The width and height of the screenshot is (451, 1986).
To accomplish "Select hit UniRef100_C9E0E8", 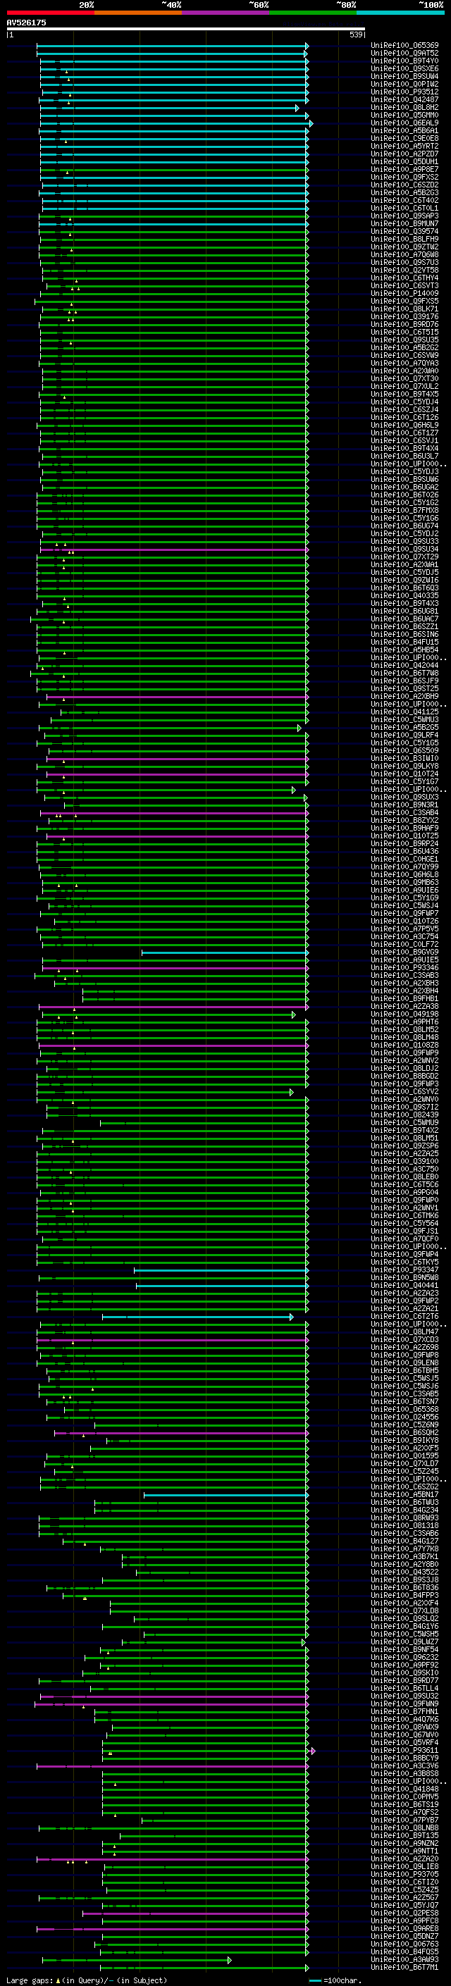I will tap(404, 138).
